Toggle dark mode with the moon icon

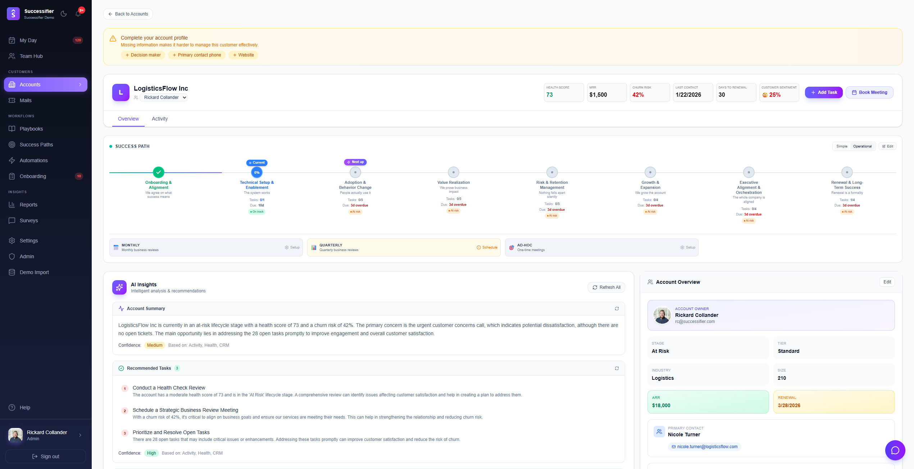(64, 13)
